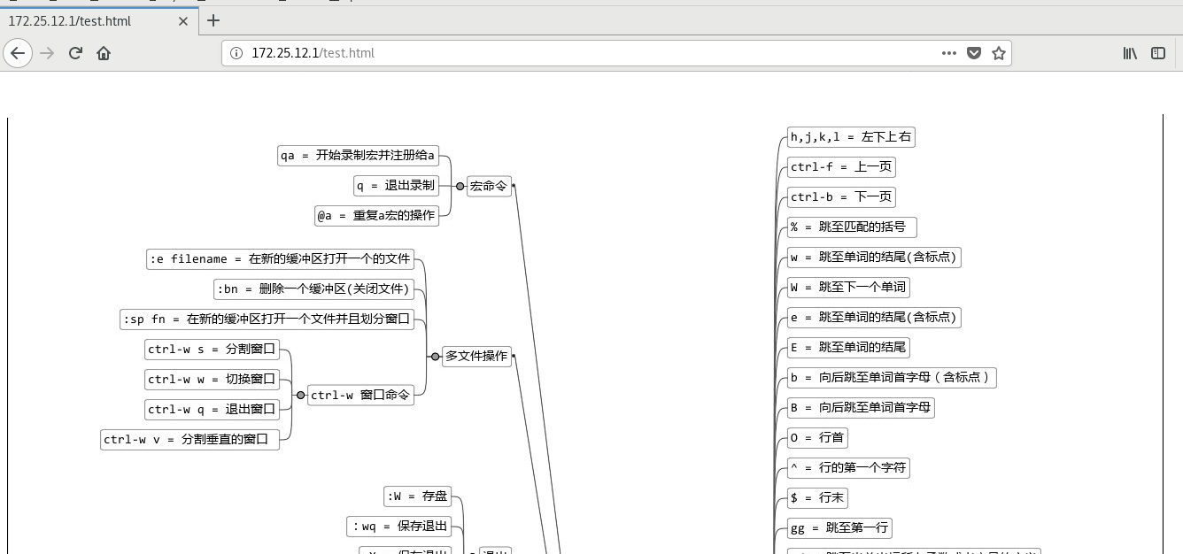Go back using the browser back arrow

tap(18, 53)
